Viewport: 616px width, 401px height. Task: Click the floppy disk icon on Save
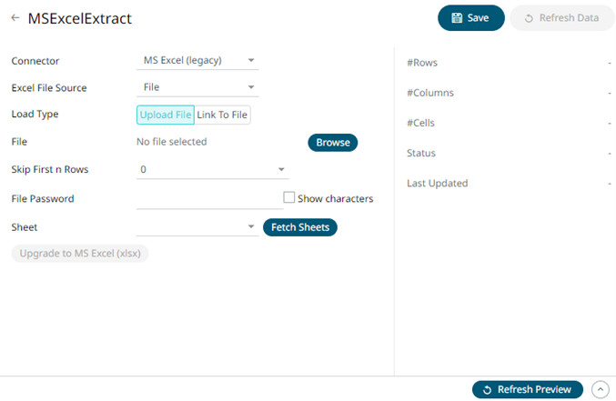[x=457, y=18]
